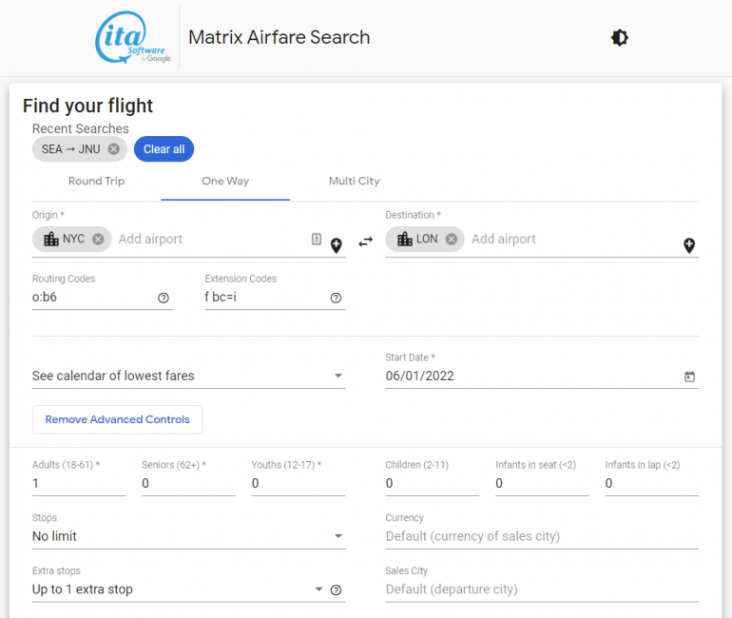This screenshot has width=732, height=618.
Task: Open nearby airports pin for origin
Action: pos(337,246)
